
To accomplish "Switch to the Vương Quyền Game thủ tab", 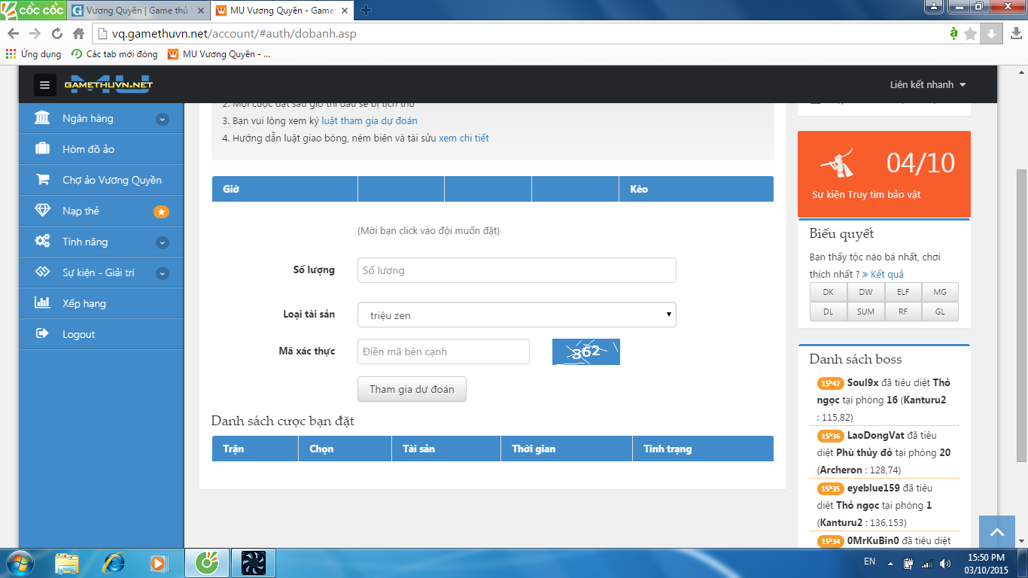I will pos(135,11).
